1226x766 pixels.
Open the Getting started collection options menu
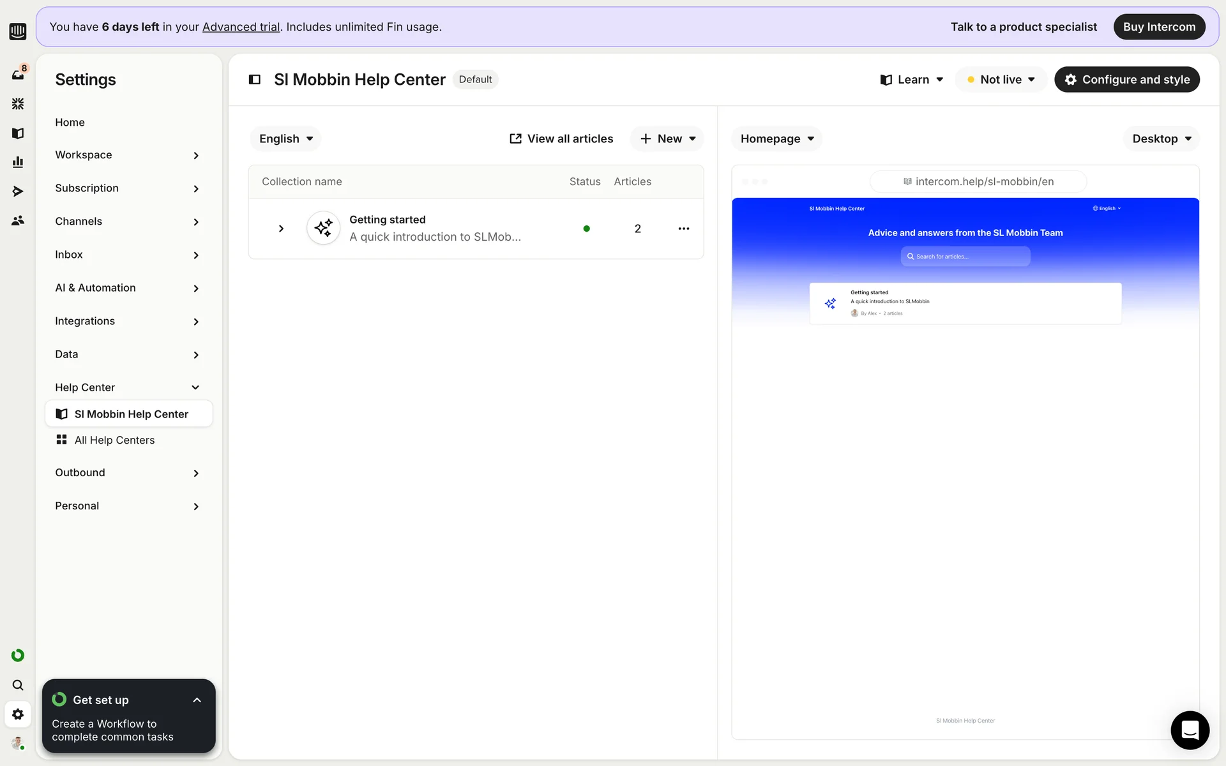pos(683,229)
